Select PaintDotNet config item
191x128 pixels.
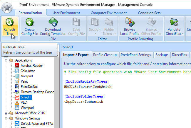tap(29, 87)
